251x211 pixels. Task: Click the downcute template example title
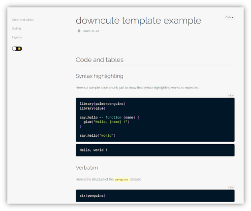pos(138,21)
